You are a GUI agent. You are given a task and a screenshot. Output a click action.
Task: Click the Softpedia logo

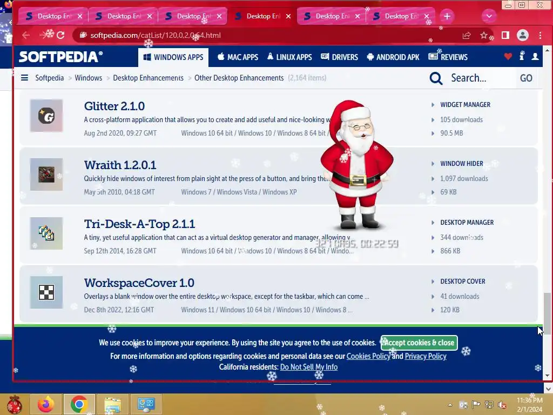point(60,57)
